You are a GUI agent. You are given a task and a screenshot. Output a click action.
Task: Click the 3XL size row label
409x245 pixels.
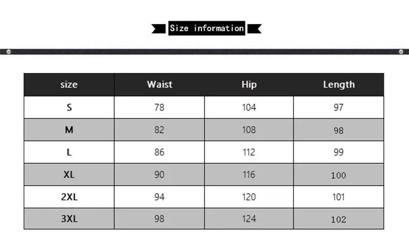point(69,218)
